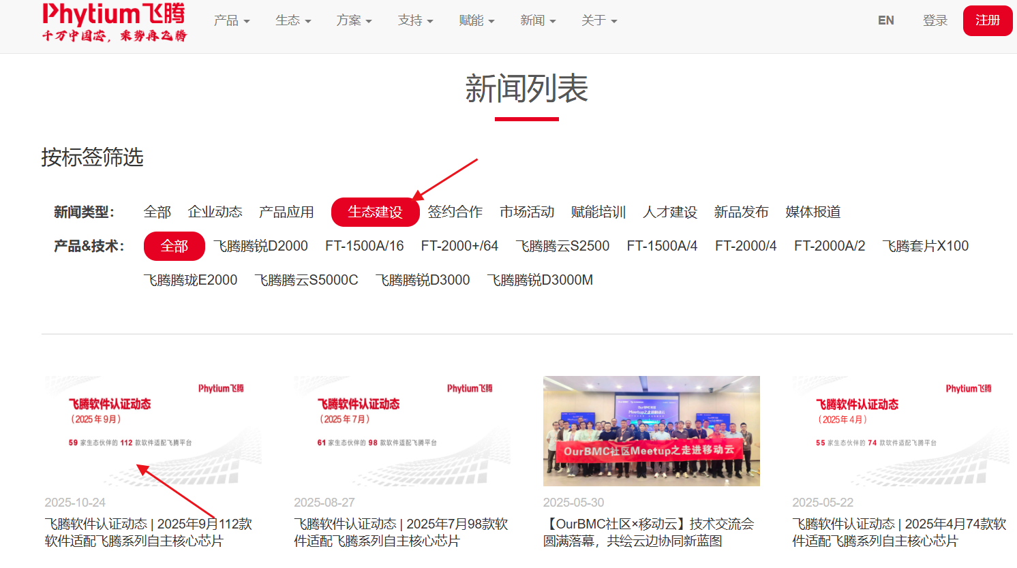The width and height of the screenshot is (1017, 568).
Task: Click the 按标签筛选 section heading
Action: pos(92,157)
